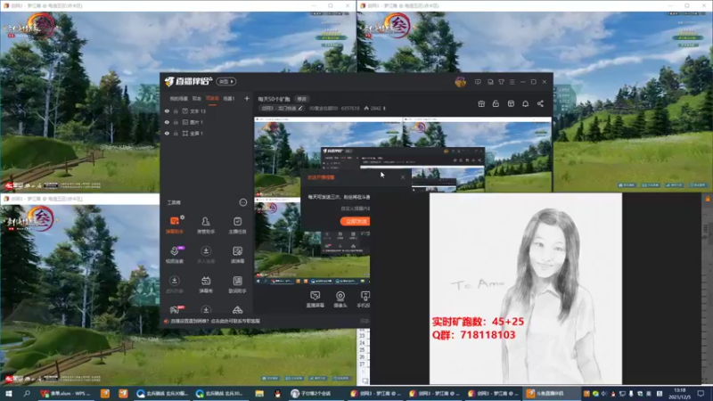Switch to the second scene tab
The width and height of the screenshot is (713, 401).
point(196,99)
